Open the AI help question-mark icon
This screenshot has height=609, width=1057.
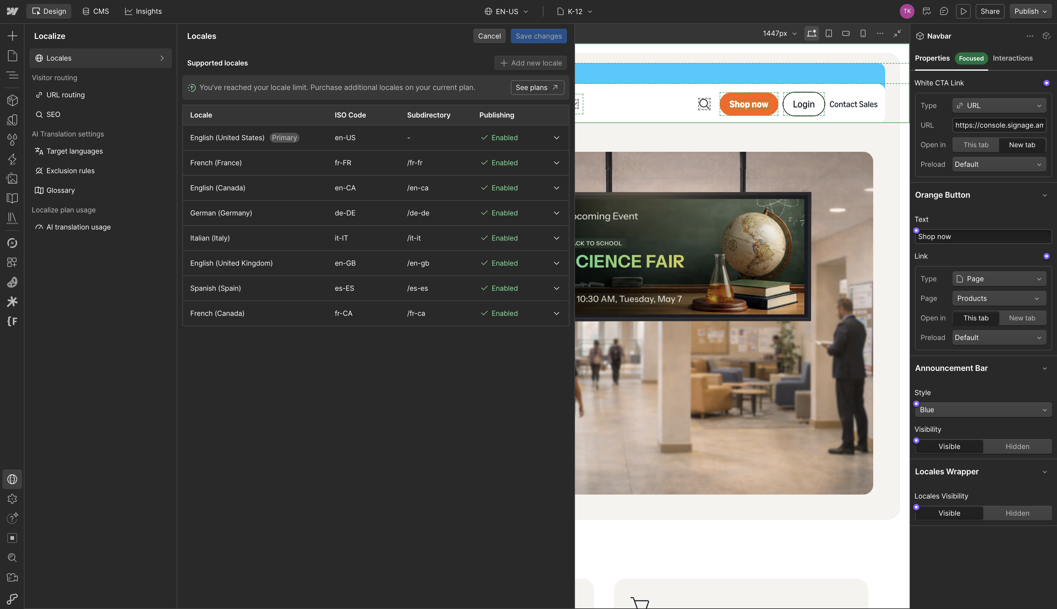12,518
